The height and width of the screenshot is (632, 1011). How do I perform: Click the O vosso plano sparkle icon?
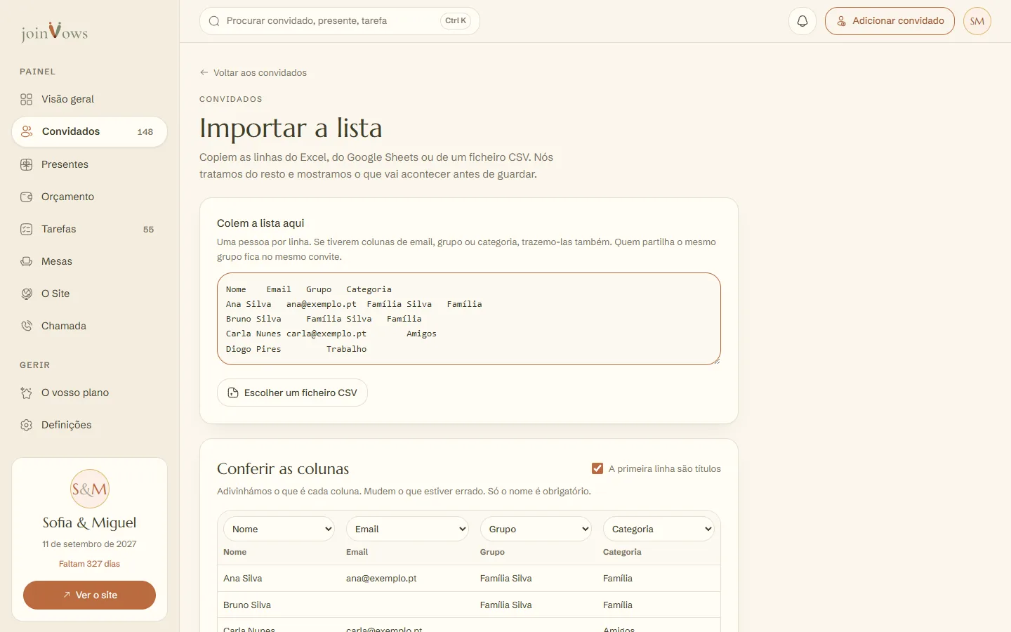coord(27,393)
